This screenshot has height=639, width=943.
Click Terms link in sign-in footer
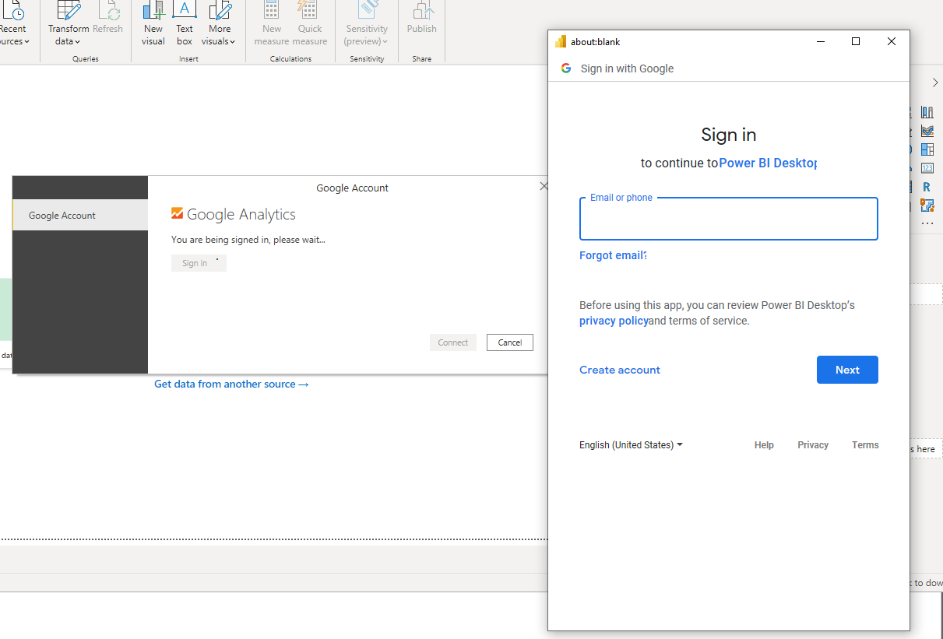[865, 445]
